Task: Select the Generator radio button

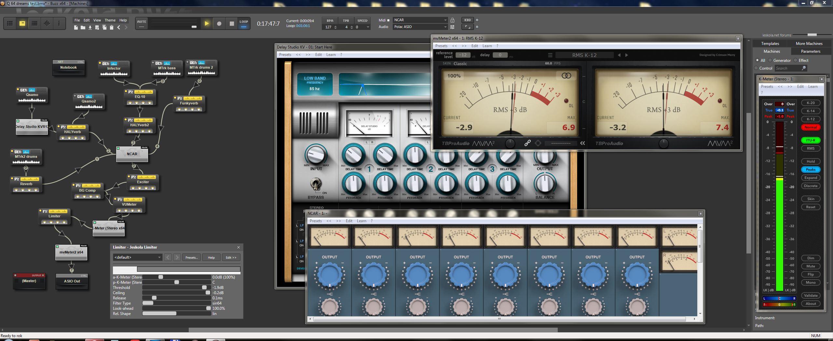Action: [770, 61]
